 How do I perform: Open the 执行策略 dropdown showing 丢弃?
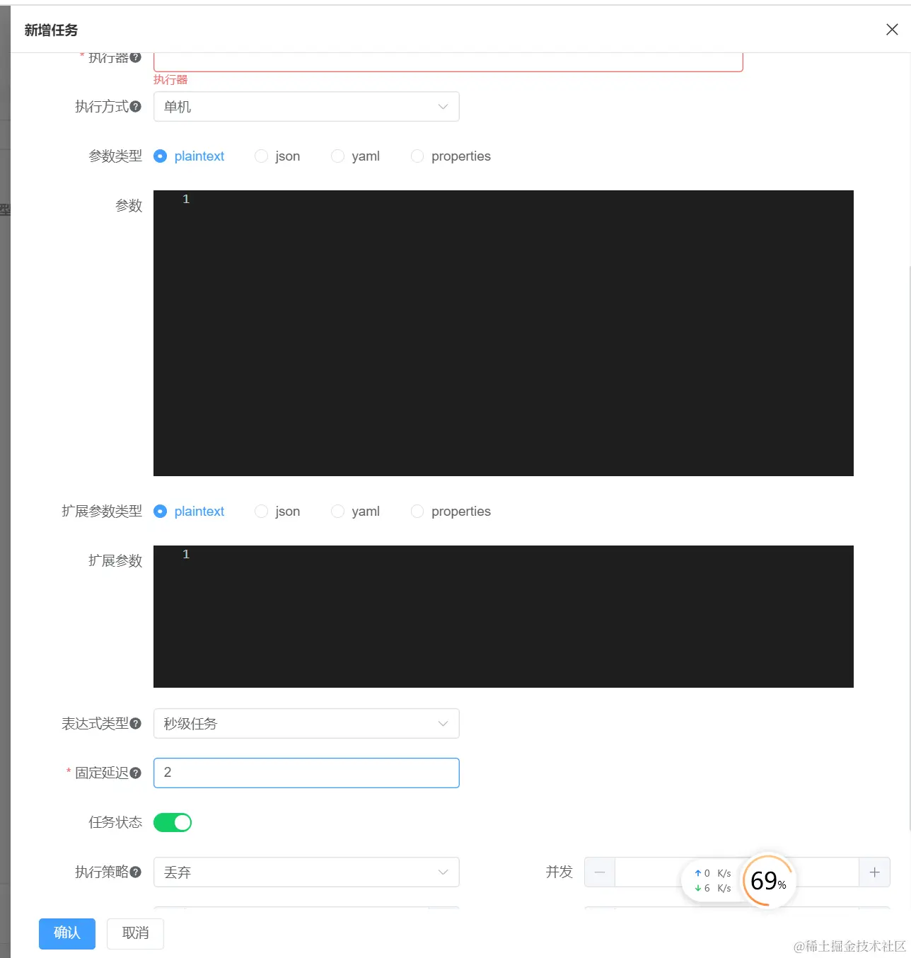306,872
